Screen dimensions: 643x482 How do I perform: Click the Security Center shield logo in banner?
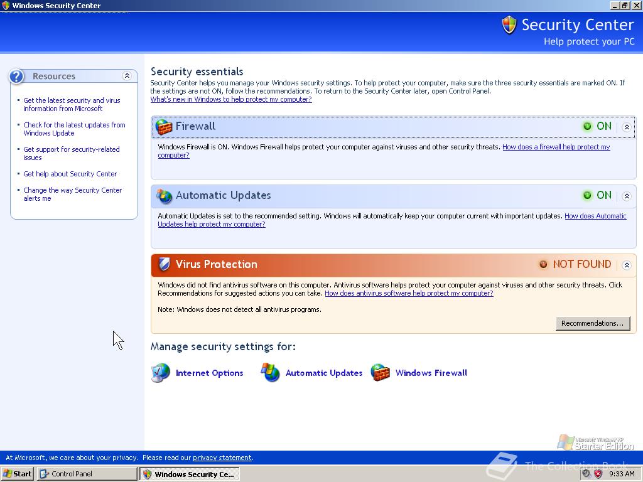click(509, 25)
